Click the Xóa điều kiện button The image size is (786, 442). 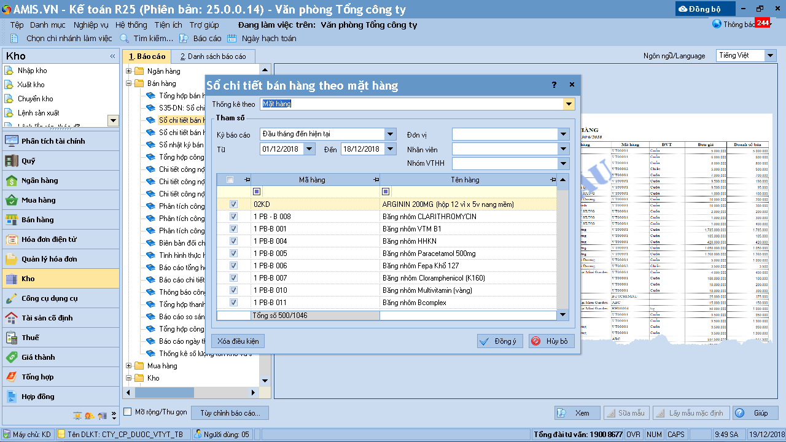click(238, 341)
